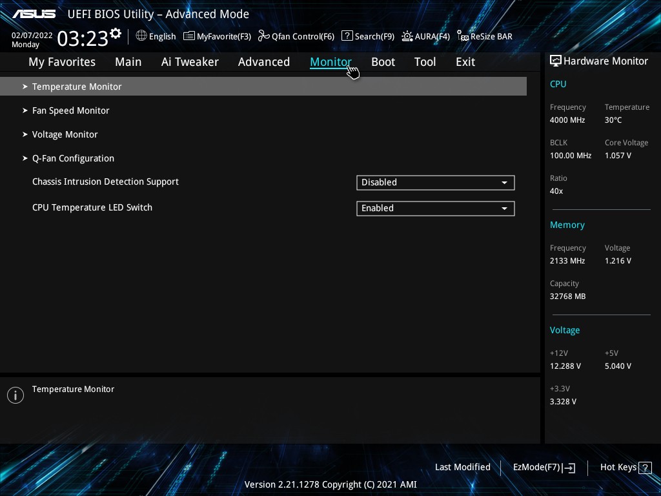Click the +12V value 12.288 V
The width and height of the screenshot is (661, 496).
pyautogui.click(x=565, y=366)
